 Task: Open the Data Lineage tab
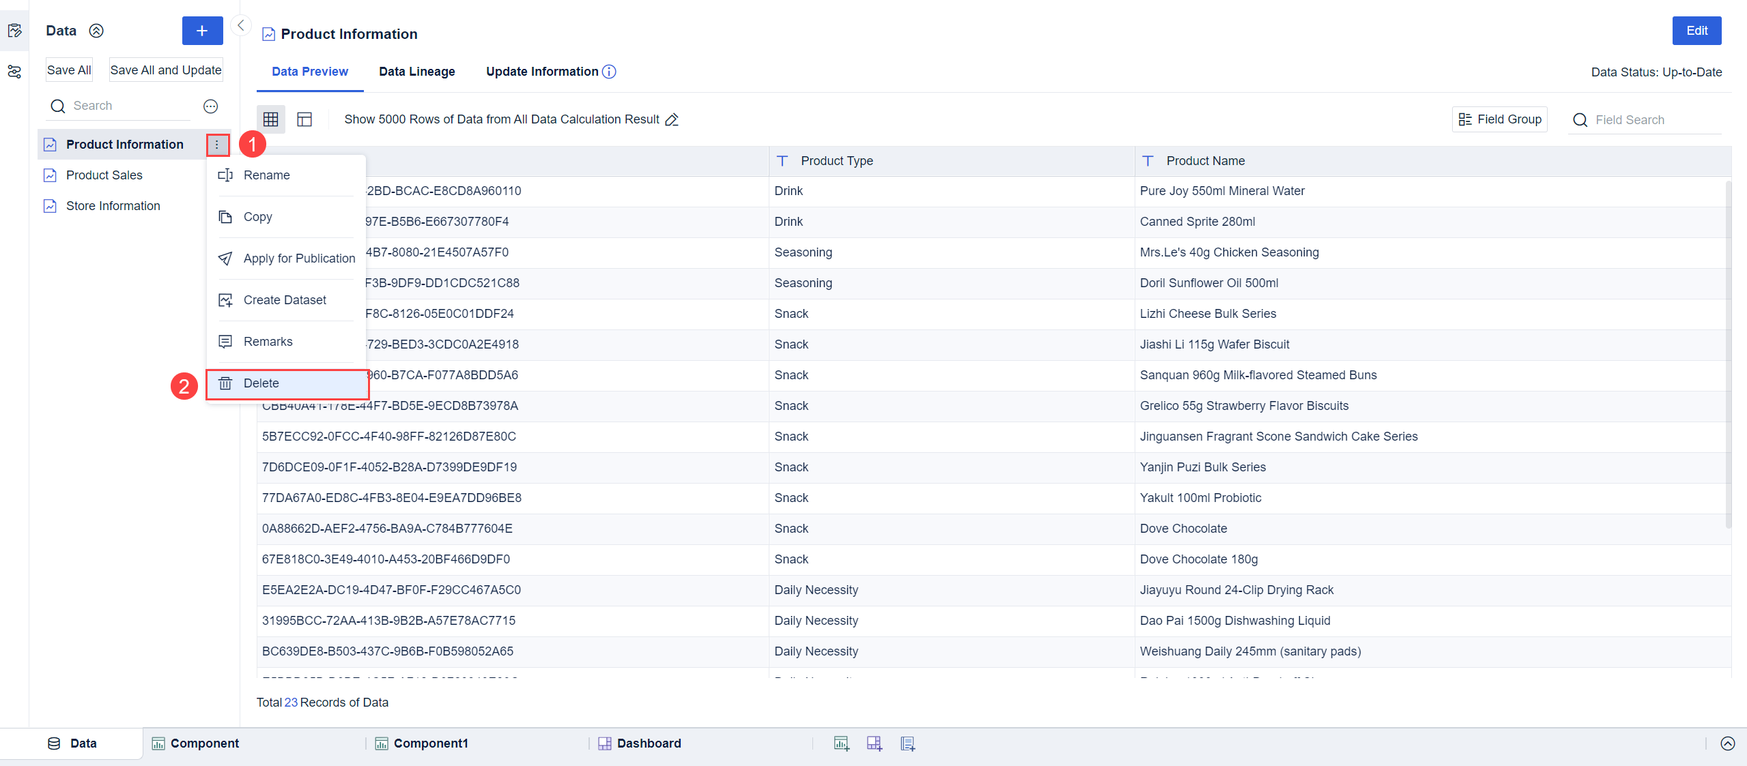tap(416, 72)
